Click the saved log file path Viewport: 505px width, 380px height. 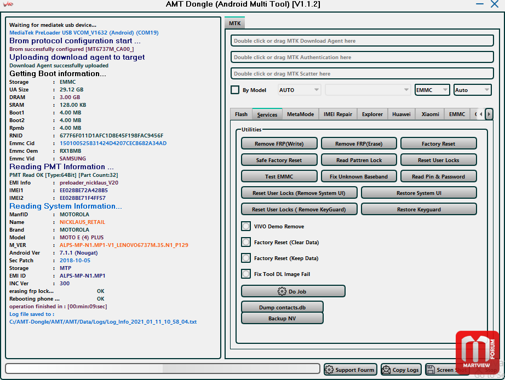click(x=103, y=322)
